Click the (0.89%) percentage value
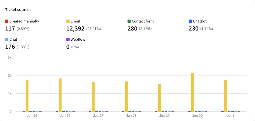The height and width of the screenshot is (121, 255). (23, 29)
